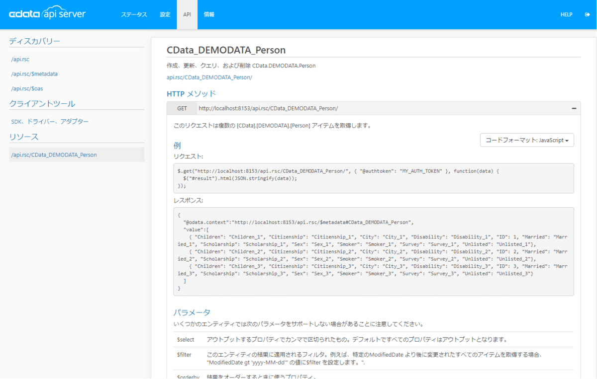Click the リソース sidebar heading
This screenshot has height=379, width=597.
click(24, 136)
